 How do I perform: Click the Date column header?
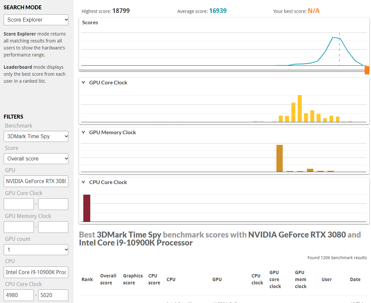pos(355,279)
